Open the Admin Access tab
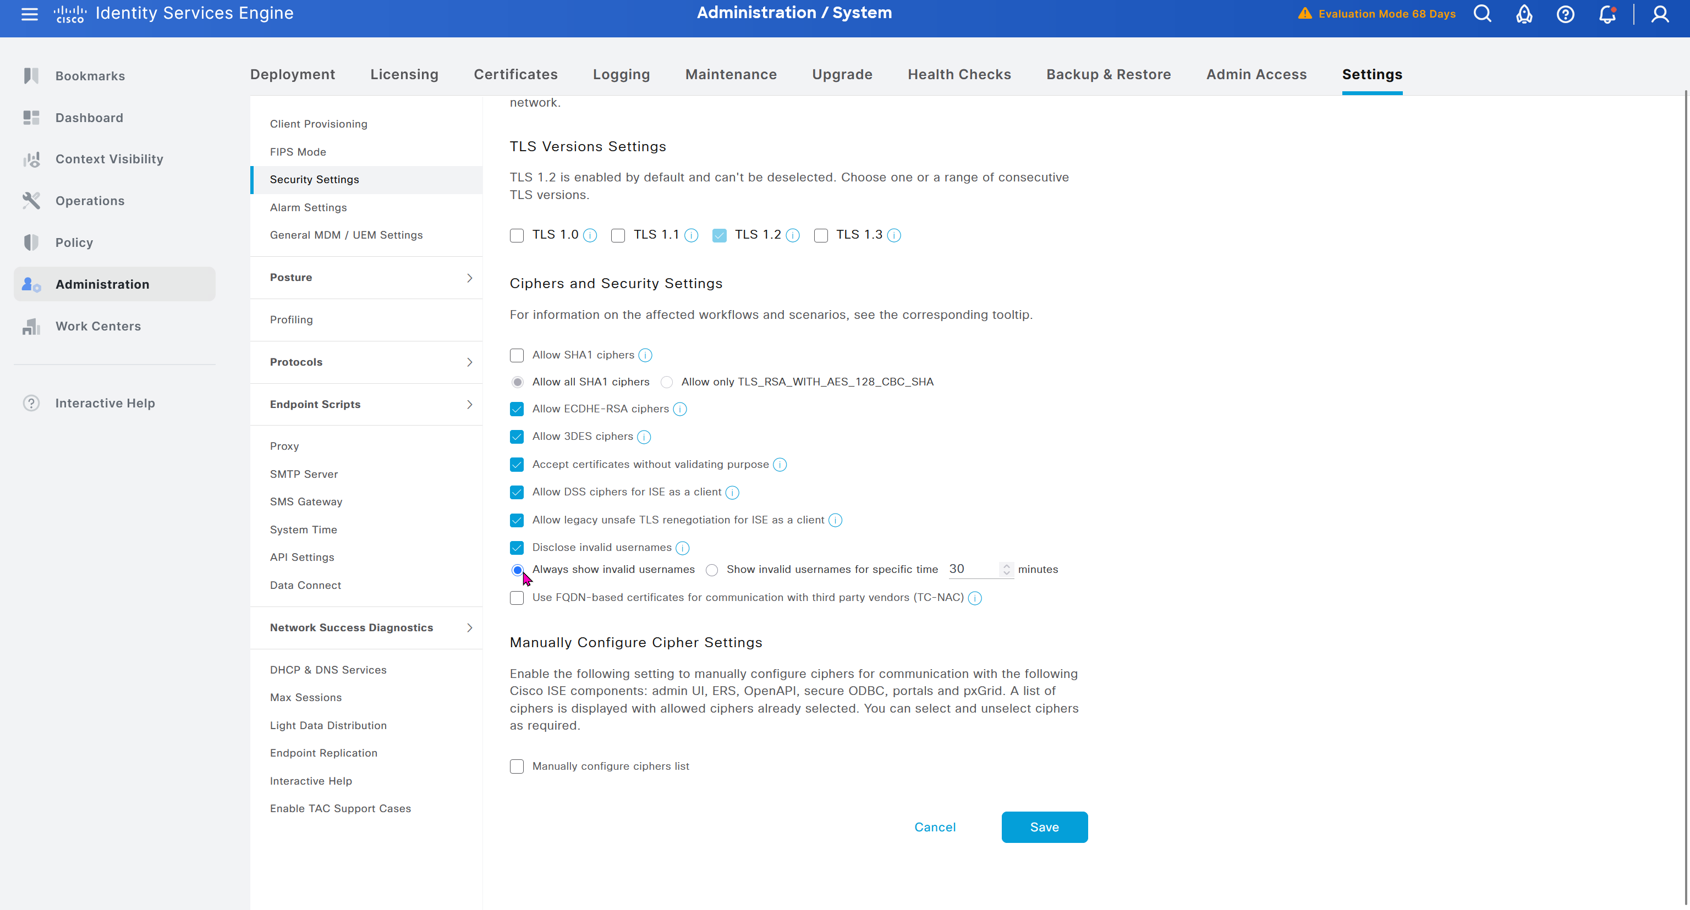The image size is (1690, 910). (x=1256, y=75)
